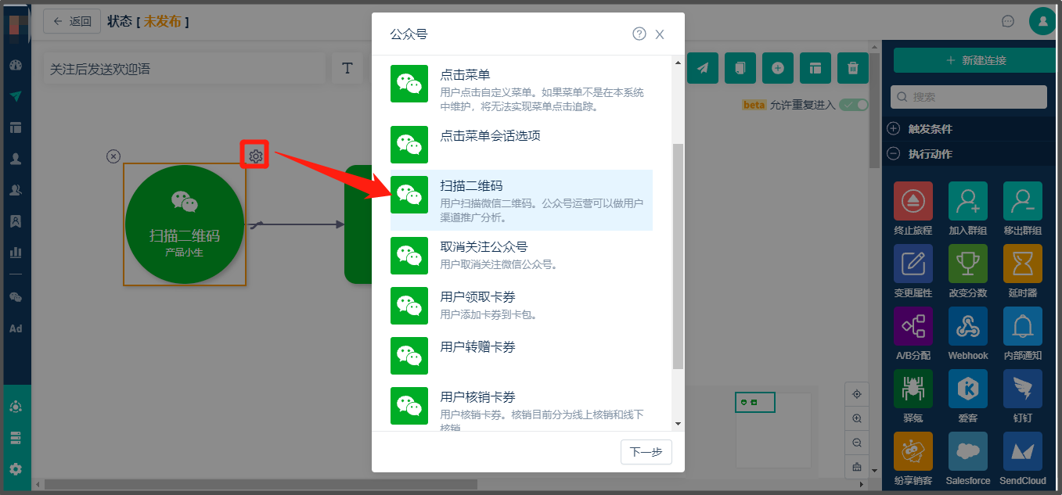Screen dimensions: 1062x495
Task: Open the messages chat bubble icon in header
Action: 1008,21
